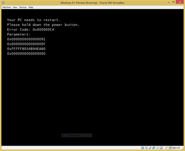Image resolution: width=185 pixels, height=151 pixels.
Task: Click the optical disc status icon
Action: (x=146, y=148)
